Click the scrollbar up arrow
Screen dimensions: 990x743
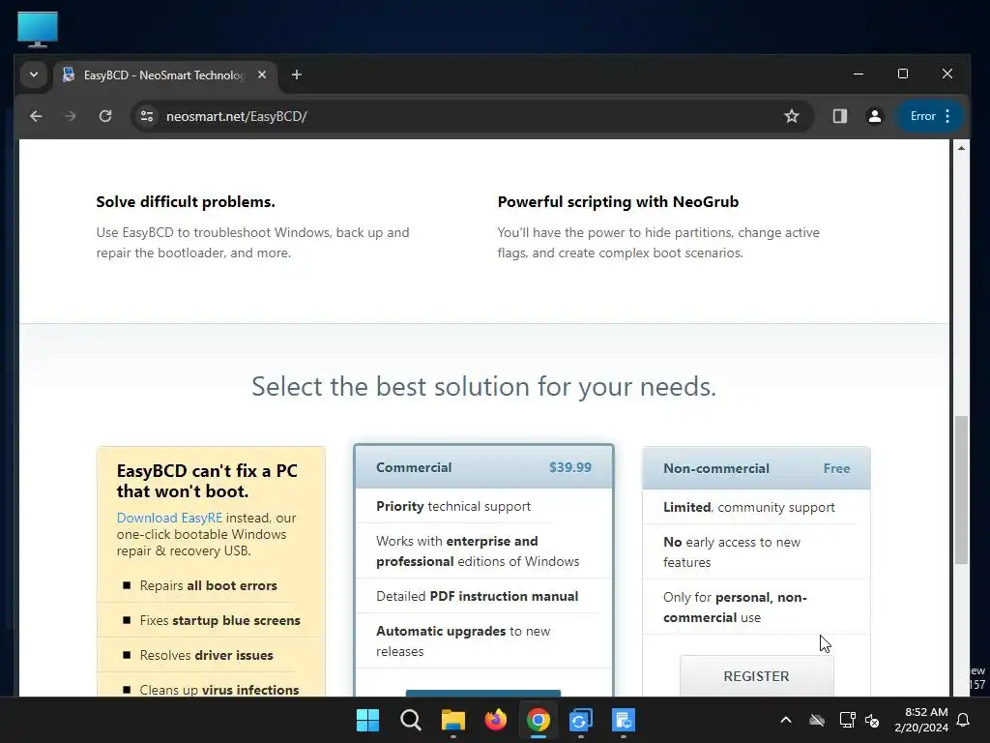click(x=961, y=148)
